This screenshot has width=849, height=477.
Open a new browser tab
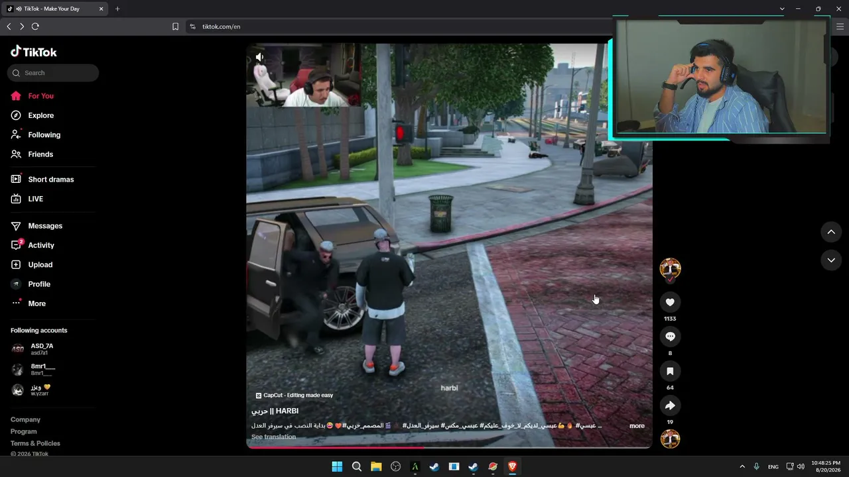click(117, 9)
